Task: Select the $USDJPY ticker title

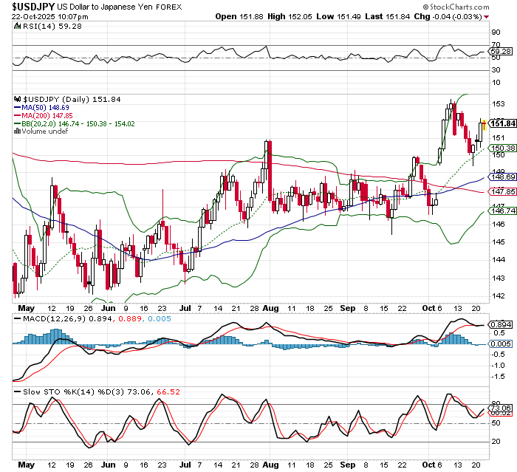Action: click(x=33, y=7)
